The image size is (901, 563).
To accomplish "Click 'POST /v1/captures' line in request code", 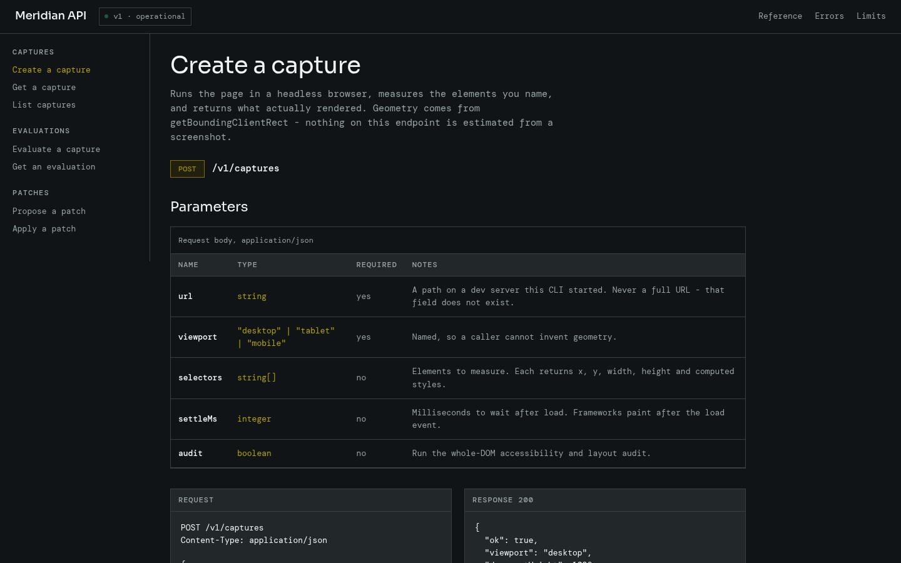I will tap(222, 528).
